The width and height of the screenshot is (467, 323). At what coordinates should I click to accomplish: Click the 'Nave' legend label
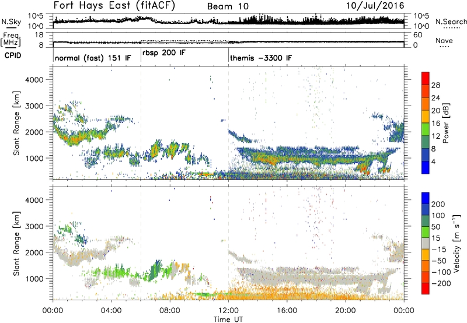tap(444, 41)
